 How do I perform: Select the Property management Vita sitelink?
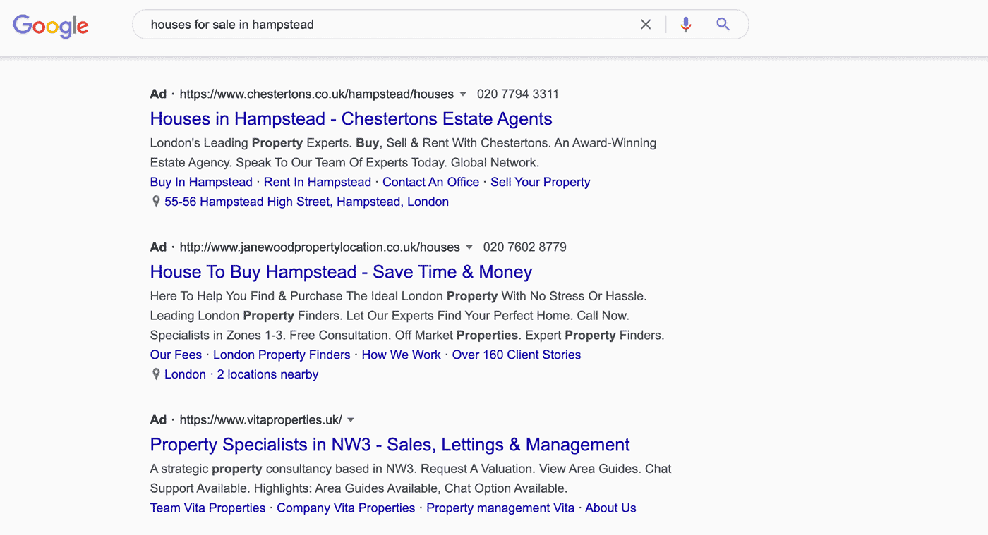[x=500, y=508]
